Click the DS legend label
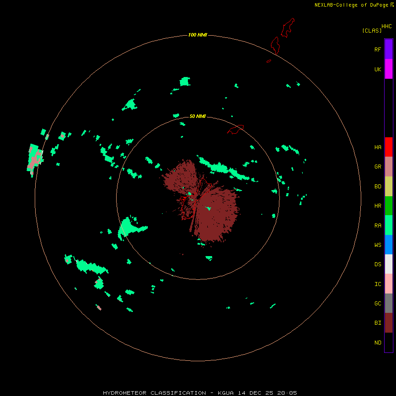The width and height of the screenshot is (396, 396). 378,264
